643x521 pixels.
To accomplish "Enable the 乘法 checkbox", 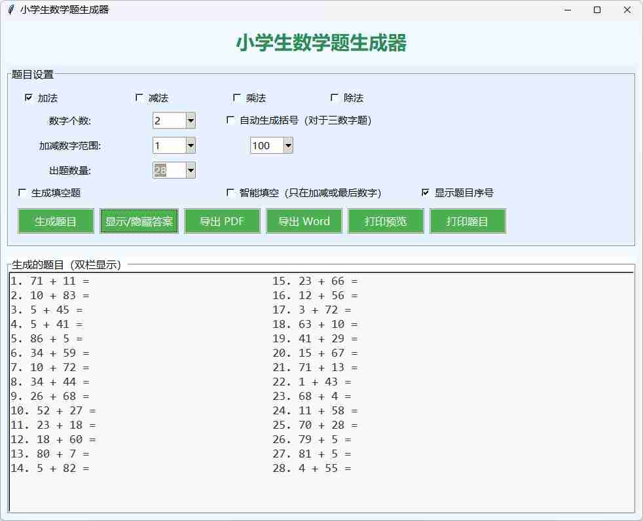I will (x=237, y=98).
